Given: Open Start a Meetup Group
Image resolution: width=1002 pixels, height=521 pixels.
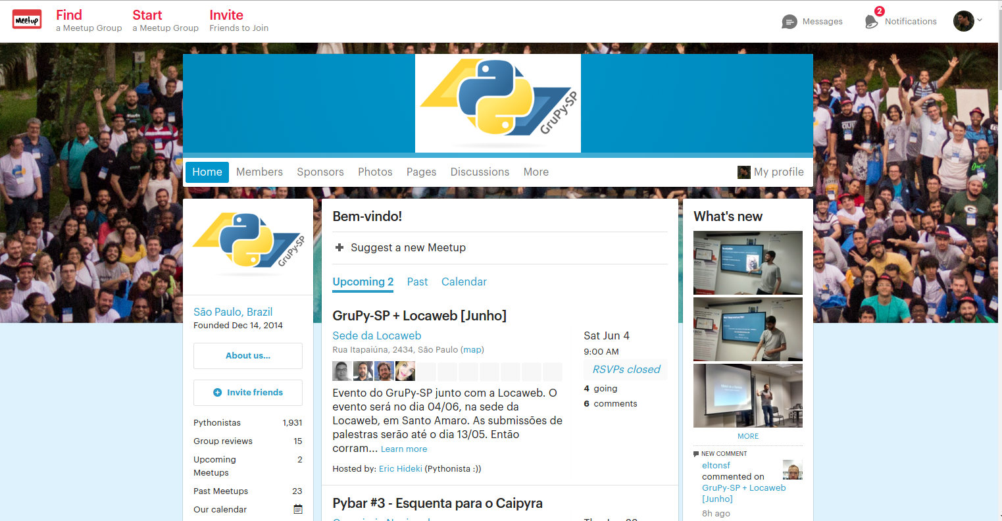Looking at the screenshot, I should [x=165, y=20].
